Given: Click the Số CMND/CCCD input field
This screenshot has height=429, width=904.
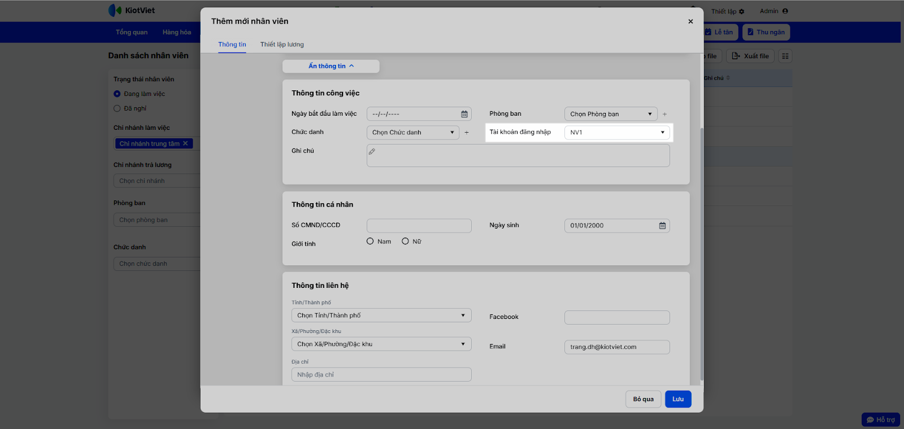Looking at the screenshot, I should [x=419, y=226].
